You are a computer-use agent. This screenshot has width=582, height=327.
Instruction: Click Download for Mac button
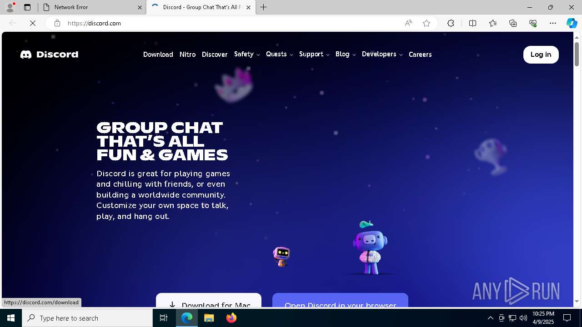click(x=209, y=301)
